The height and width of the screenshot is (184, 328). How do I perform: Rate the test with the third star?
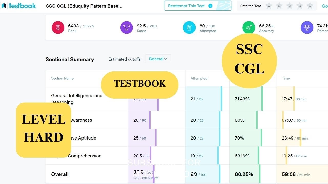pos(289,6)
